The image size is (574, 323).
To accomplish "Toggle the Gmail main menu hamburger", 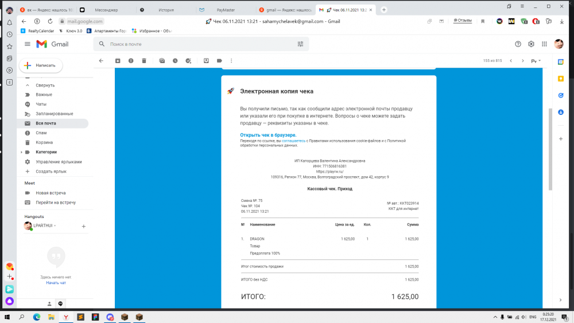I will pyautogui.click(x=28, y=44).
